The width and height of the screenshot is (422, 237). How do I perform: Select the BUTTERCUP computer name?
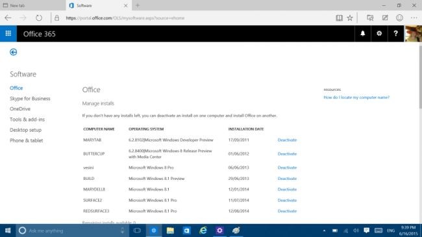(93, 154)
